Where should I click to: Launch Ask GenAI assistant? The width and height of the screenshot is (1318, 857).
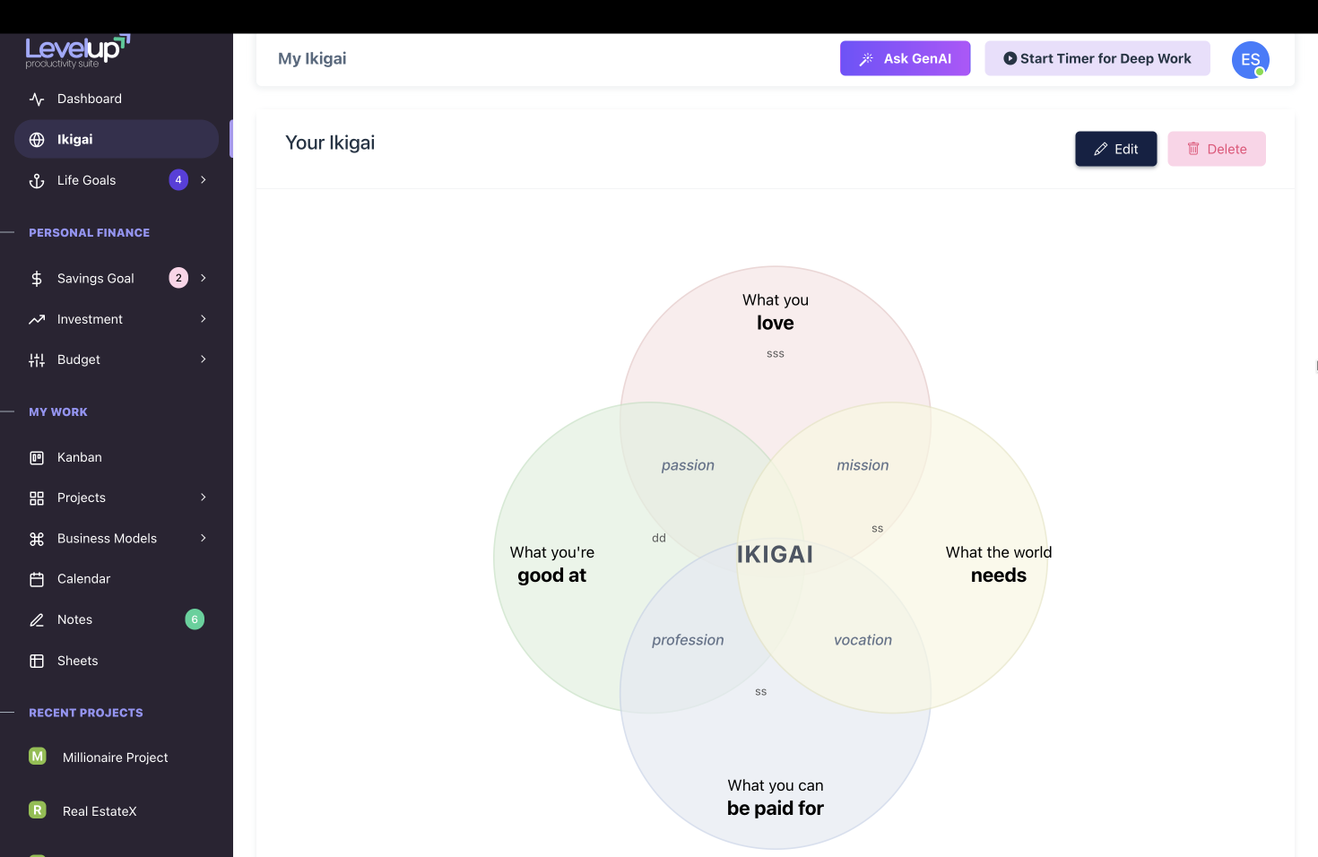pyautogui.click(x=905, y=58)
